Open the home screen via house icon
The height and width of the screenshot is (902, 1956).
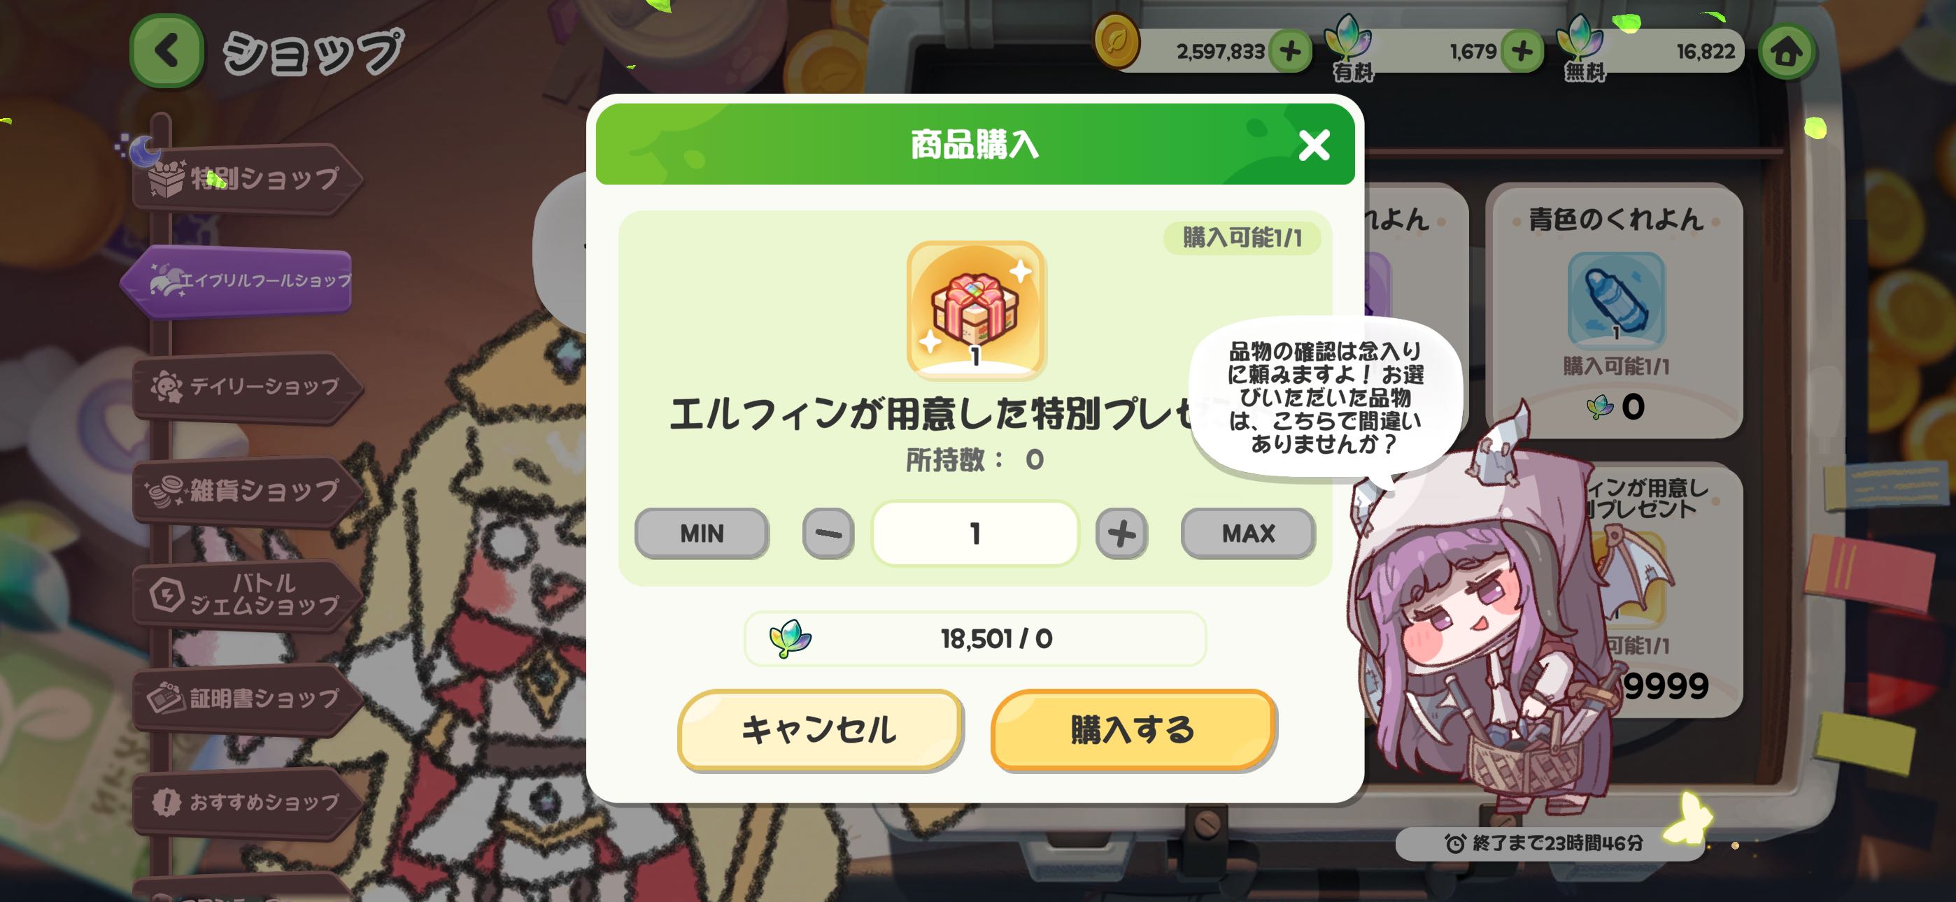1787,52
